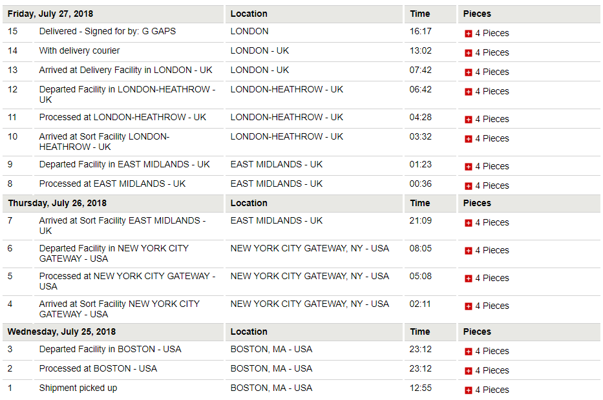Click 4 Pieces link for Delivered row
Viewport: 603px width, 400px height.
492,34
